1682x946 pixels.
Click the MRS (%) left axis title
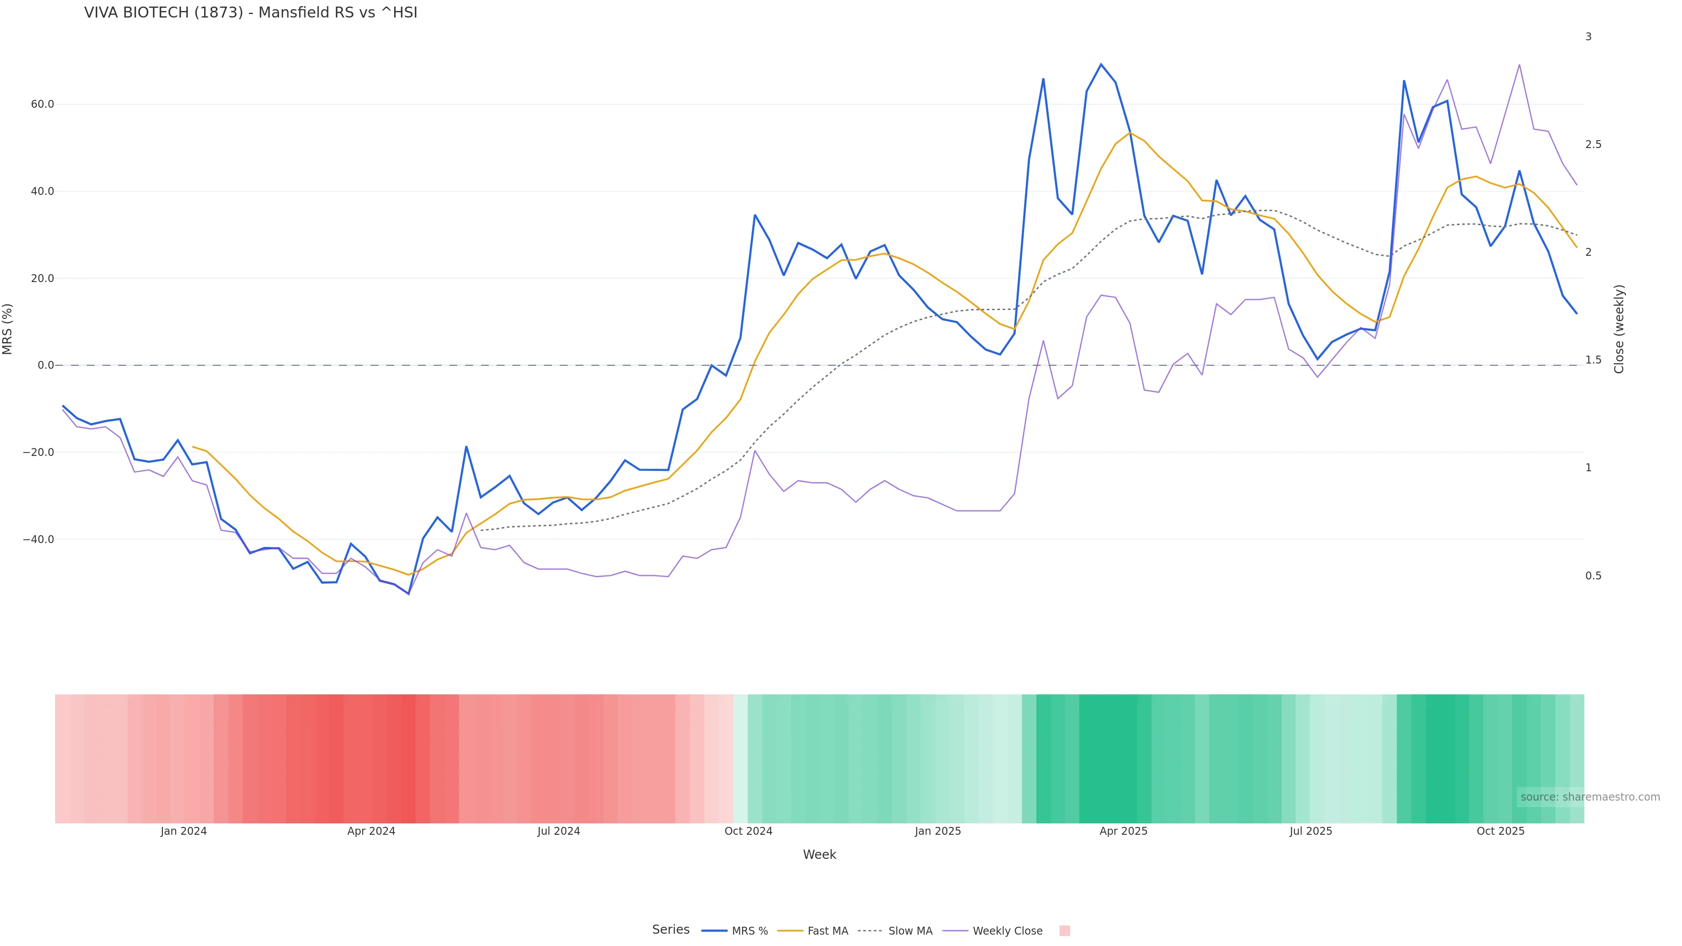[x=8, y=329]
